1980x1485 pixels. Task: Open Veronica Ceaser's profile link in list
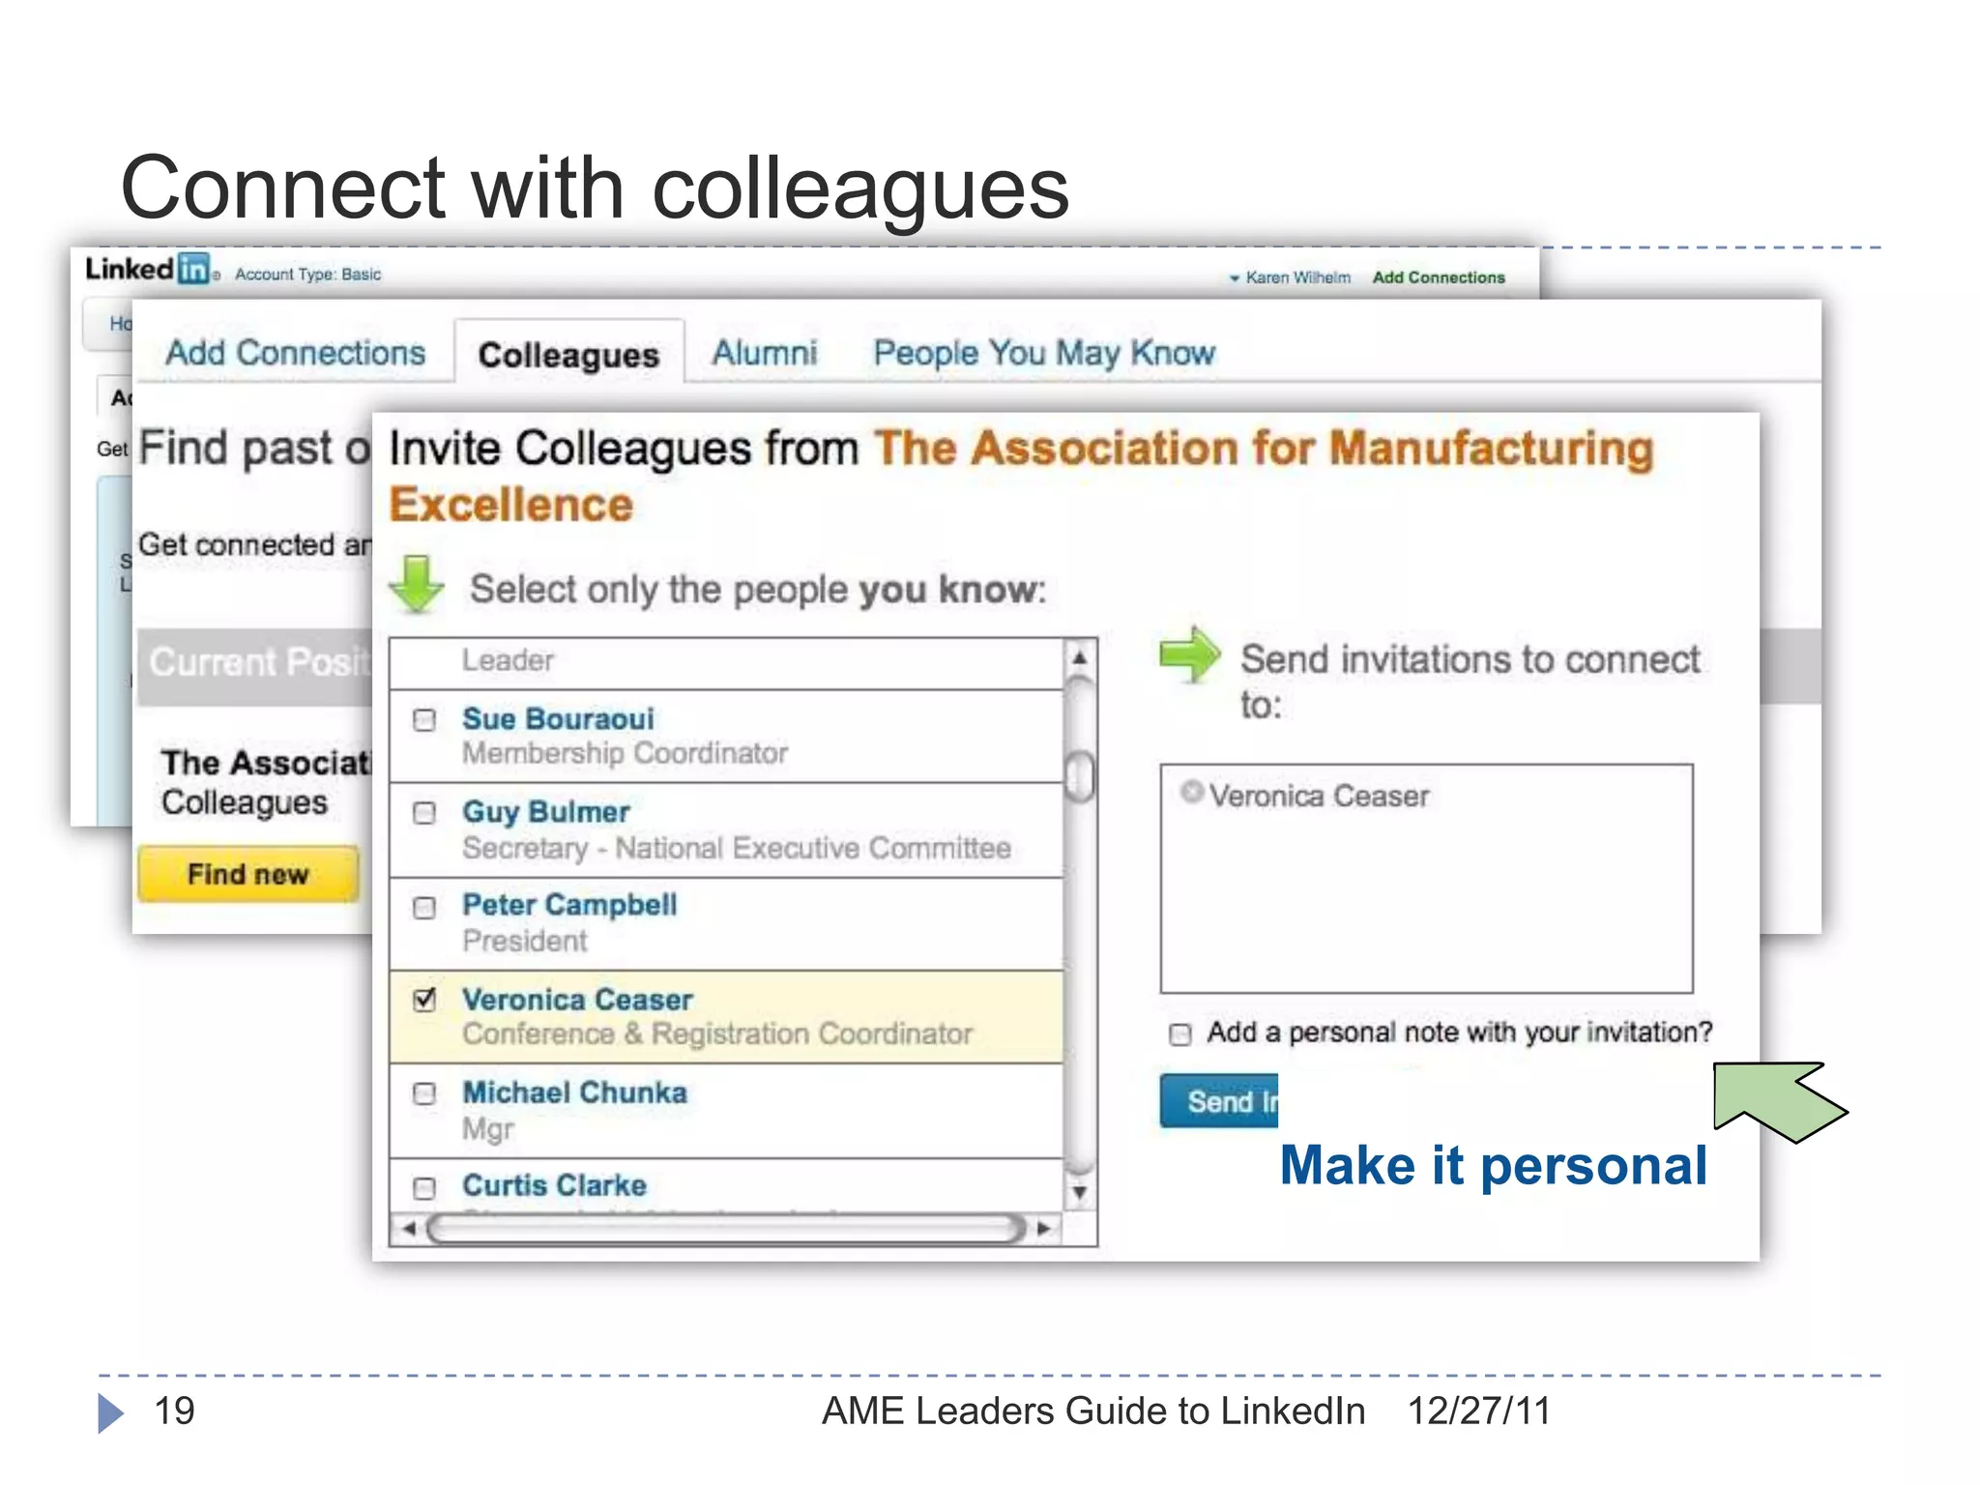pos(577,1000)
